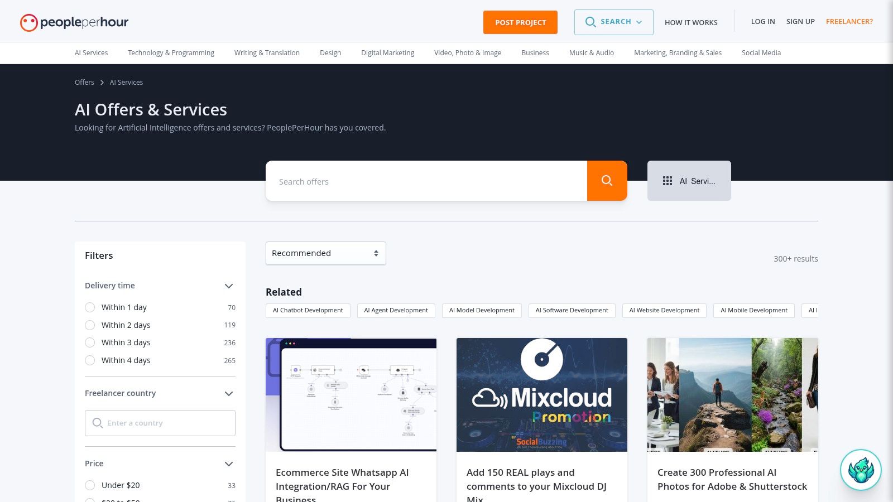Open the grid icon on the AI Services selector
The image size is (893, 502).
point(668,181)
